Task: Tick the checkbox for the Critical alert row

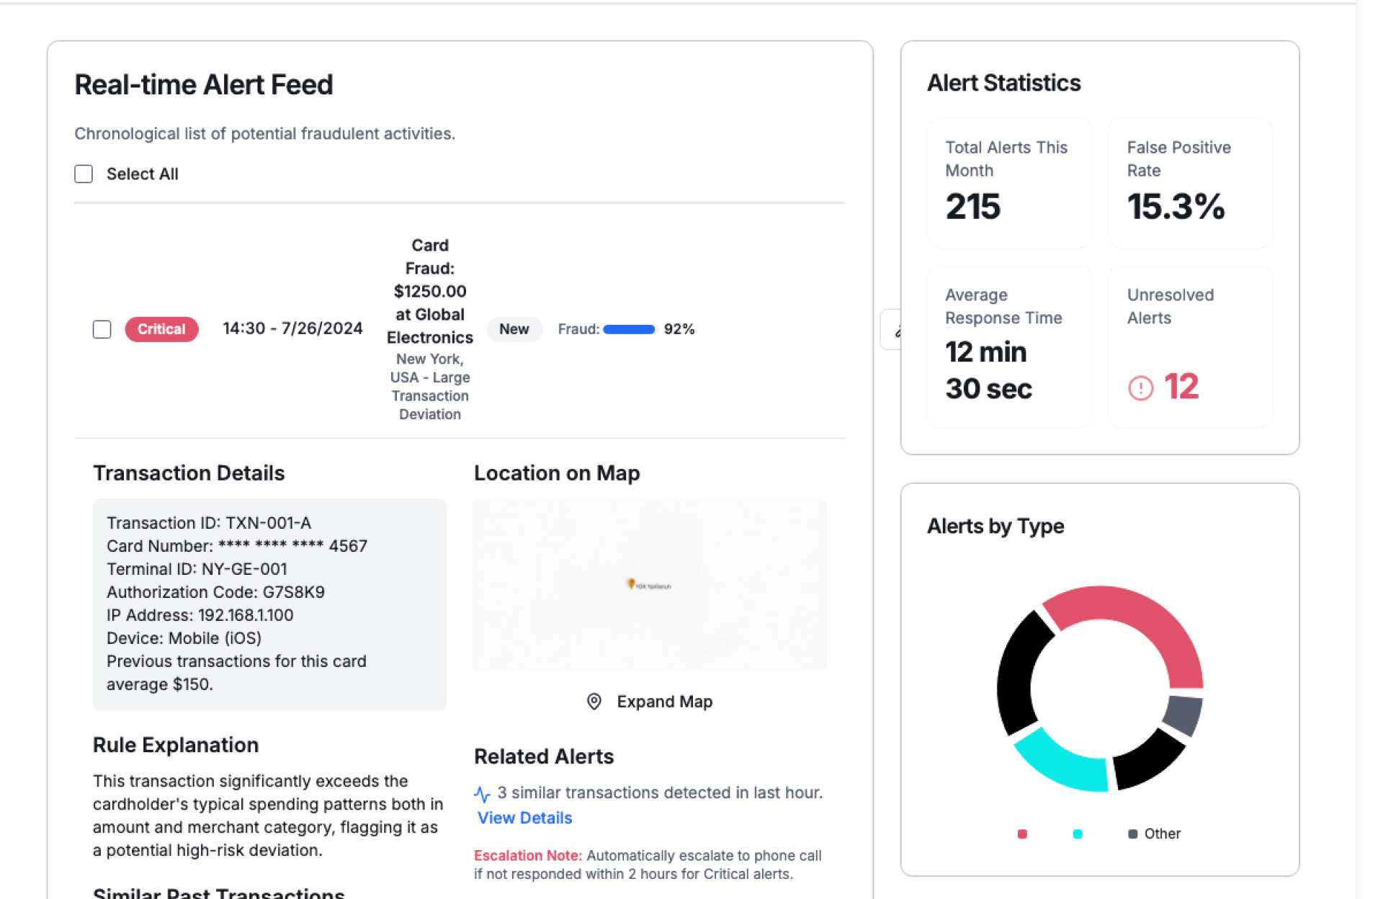Action: point(102,329)
